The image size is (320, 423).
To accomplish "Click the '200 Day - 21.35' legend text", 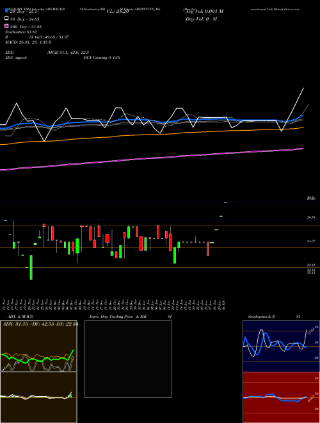I will pos(26,27).
